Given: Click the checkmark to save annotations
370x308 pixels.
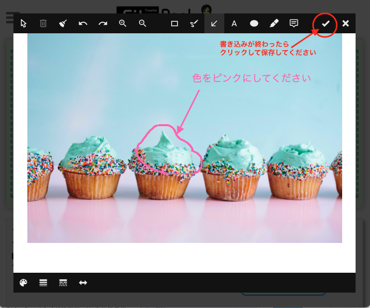Looking at the screenshot, I should click(326, 23).
